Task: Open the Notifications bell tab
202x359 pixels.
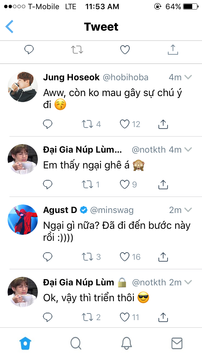Action: tap(126, 343)
